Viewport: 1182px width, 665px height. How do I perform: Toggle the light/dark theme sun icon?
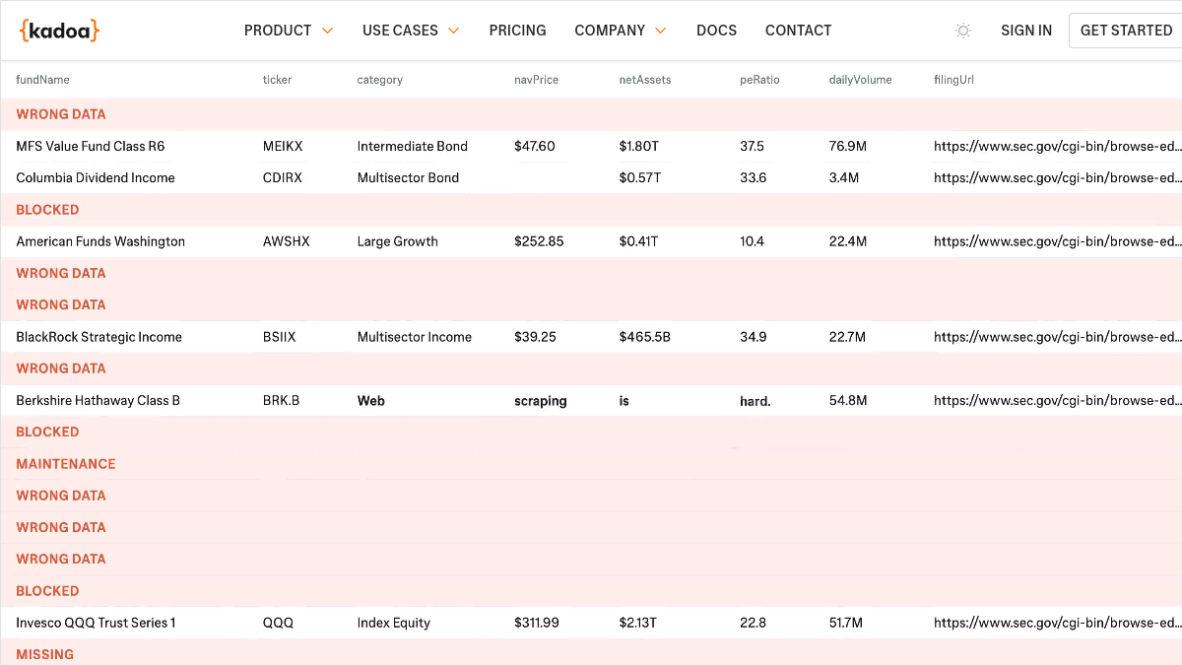click(x=963, y=31)
